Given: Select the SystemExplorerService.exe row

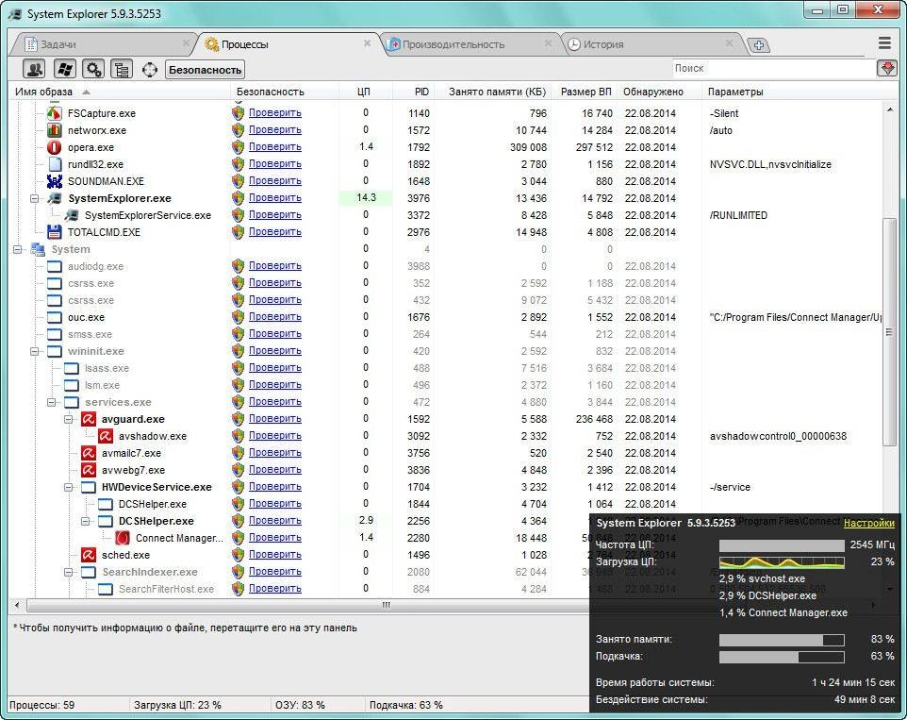Looking at the screenshot, I should coord(445,215).
